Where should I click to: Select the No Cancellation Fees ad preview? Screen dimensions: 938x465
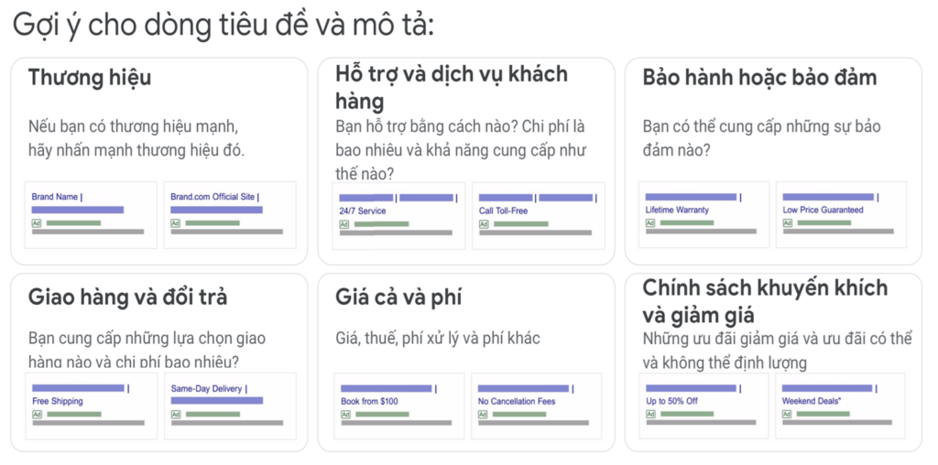tap(536, 407)
